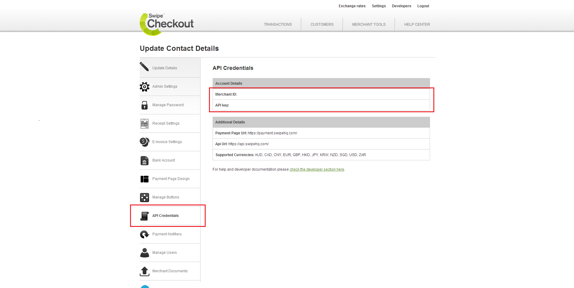Click the API Credentials scroll icon
Image resolution: width=574 pixels, height=288 pixels.
pyautogui.click(x=145, y=216)
